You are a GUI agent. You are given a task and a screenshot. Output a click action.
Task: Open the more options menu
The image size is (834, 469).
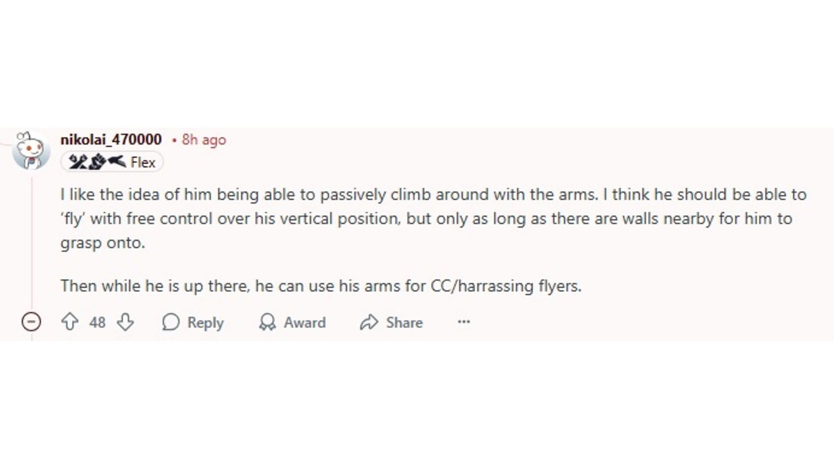pyautogui.click(x=464, y=321)
